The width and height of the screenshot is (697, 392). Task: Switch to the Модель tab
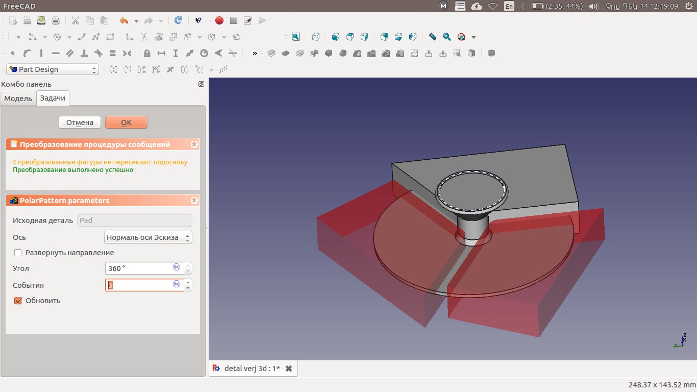(x=18, y=99)
